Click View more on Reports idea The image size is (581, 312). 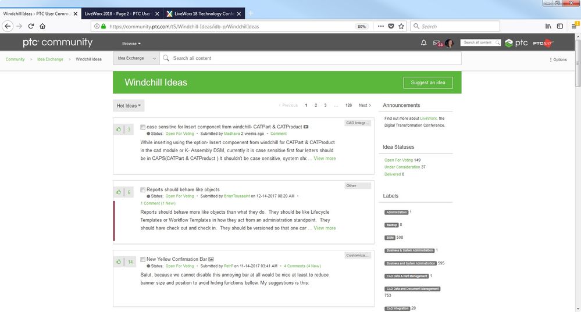click(325, 228)
